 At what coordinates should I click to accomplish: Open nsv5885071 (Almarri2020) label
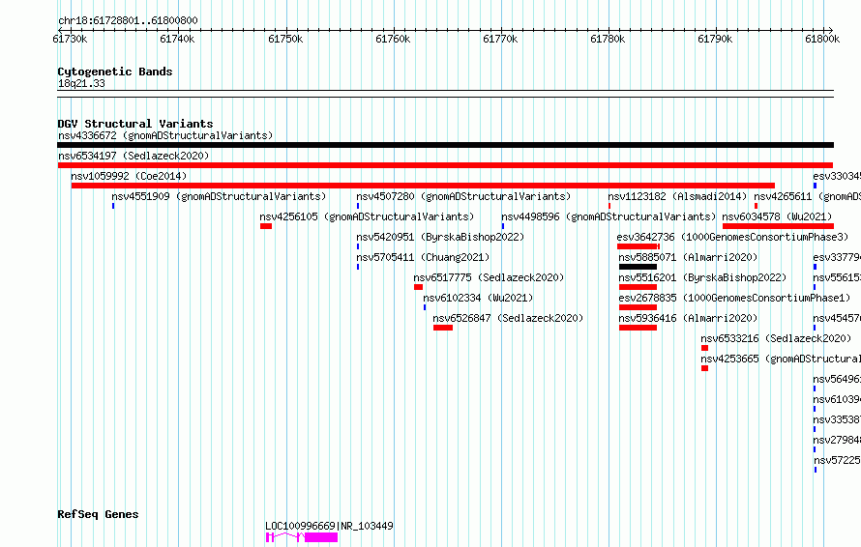tap(688, 257)
